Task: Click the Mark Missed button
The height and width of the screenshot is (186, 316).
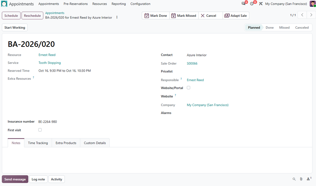Action: pos(184,16)
